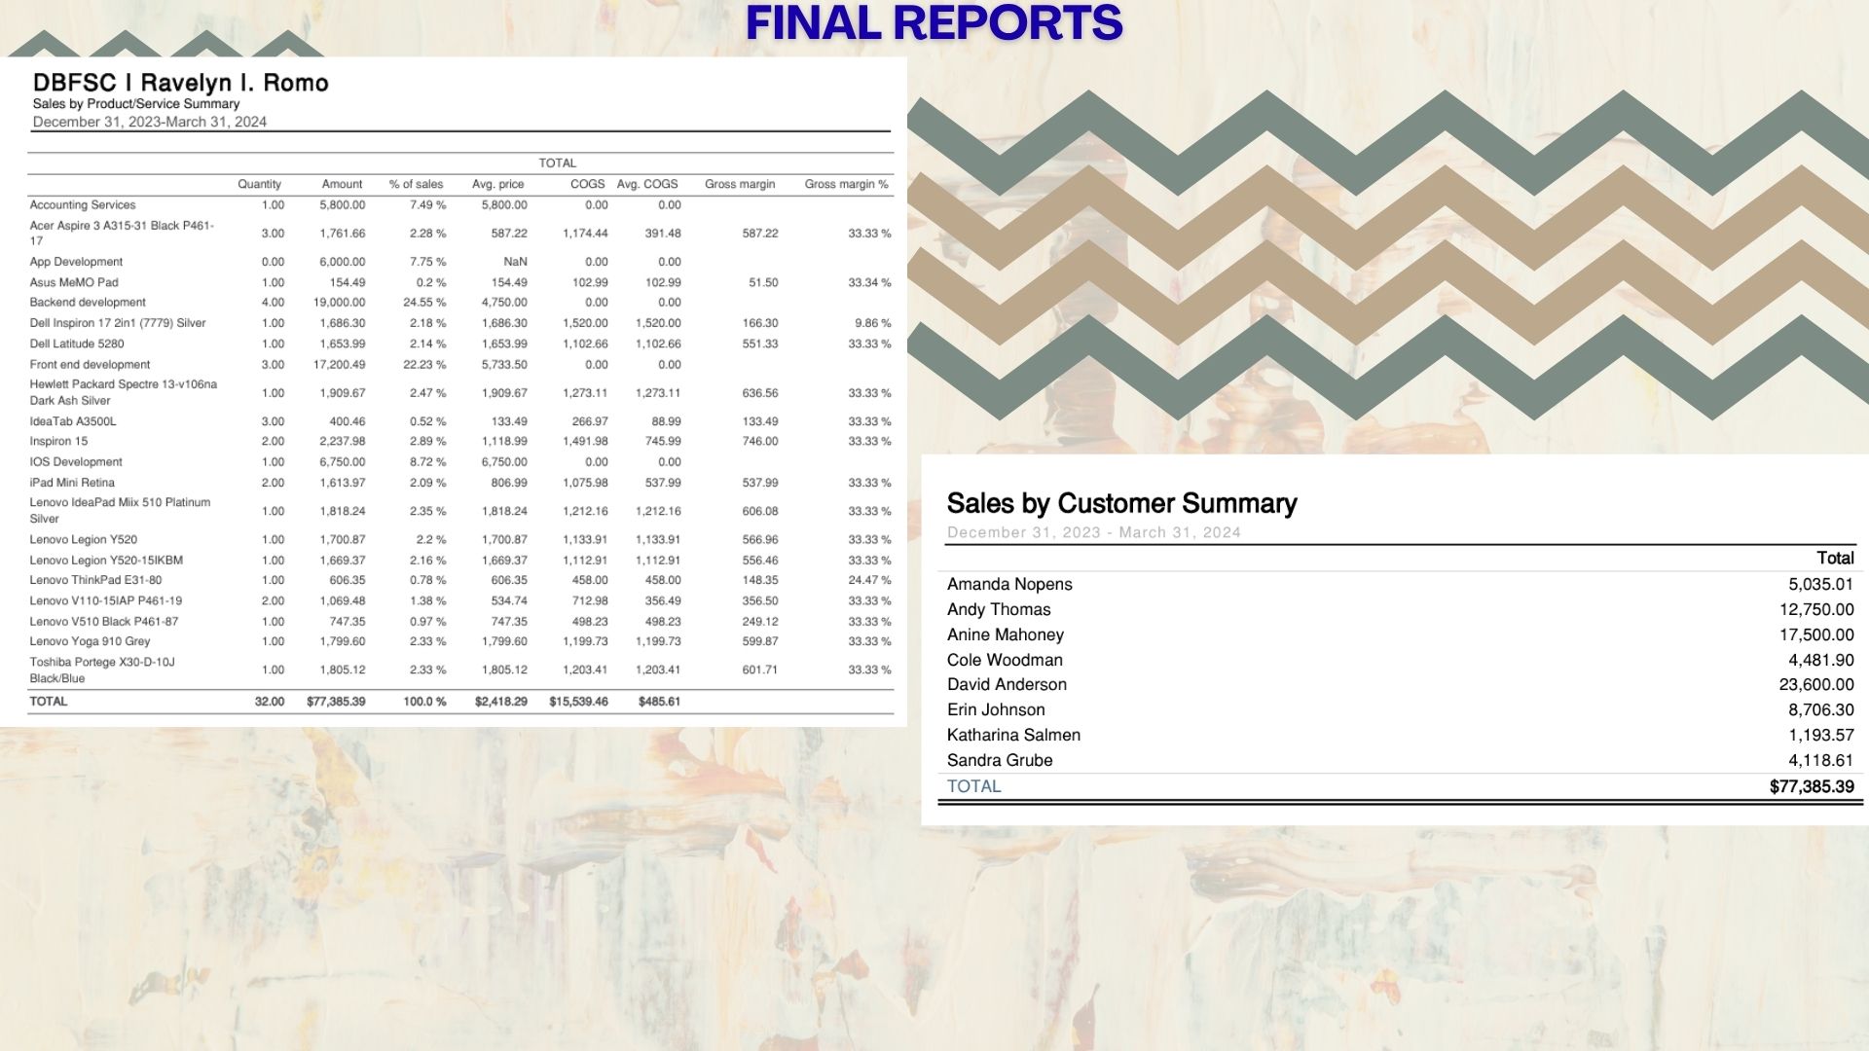Click the Quantity column header
The width and height of the screenshot is (1869, 1051).
[x=259, y=184]
